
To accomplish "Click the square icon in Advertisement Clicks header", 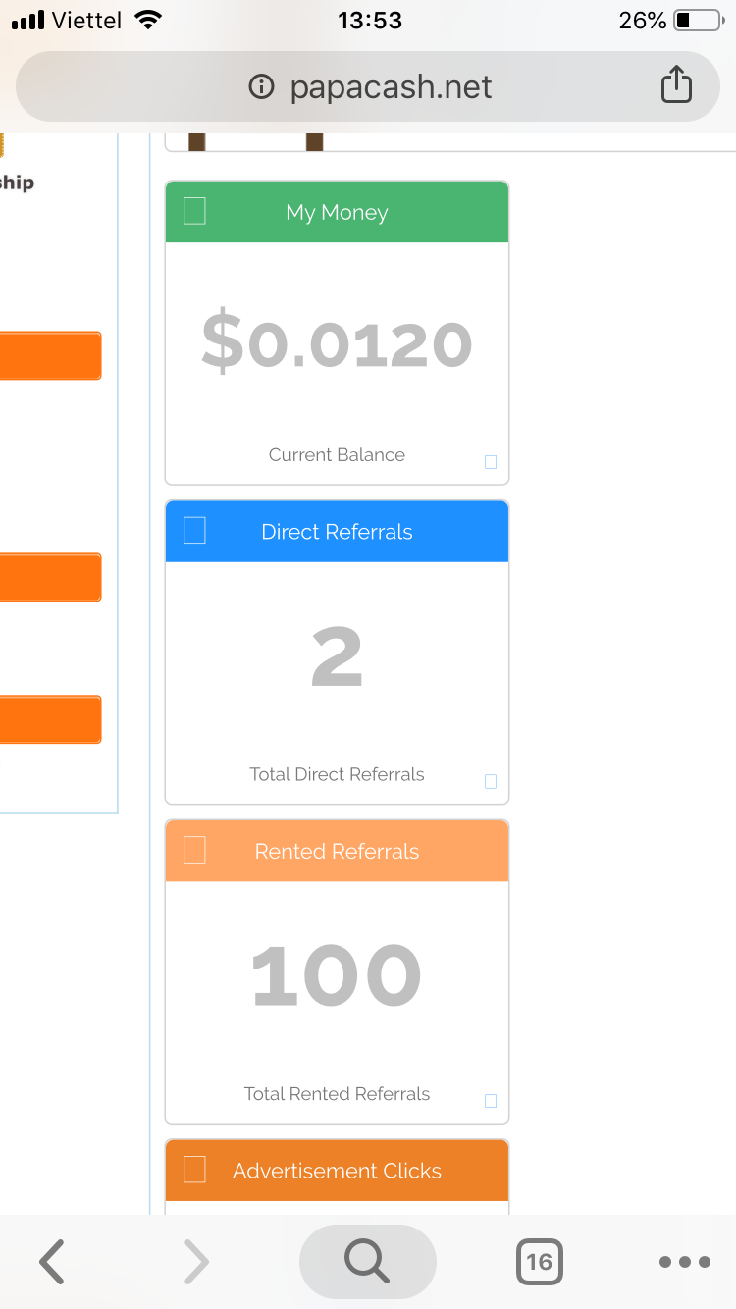I will tap(194, 1170).
